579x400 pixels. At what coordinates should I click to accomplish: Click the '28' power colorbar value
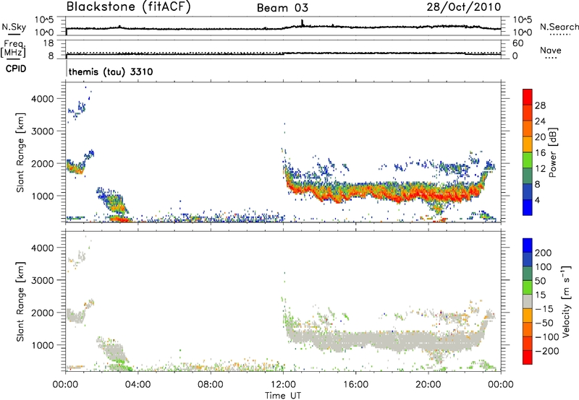point(540,105)
